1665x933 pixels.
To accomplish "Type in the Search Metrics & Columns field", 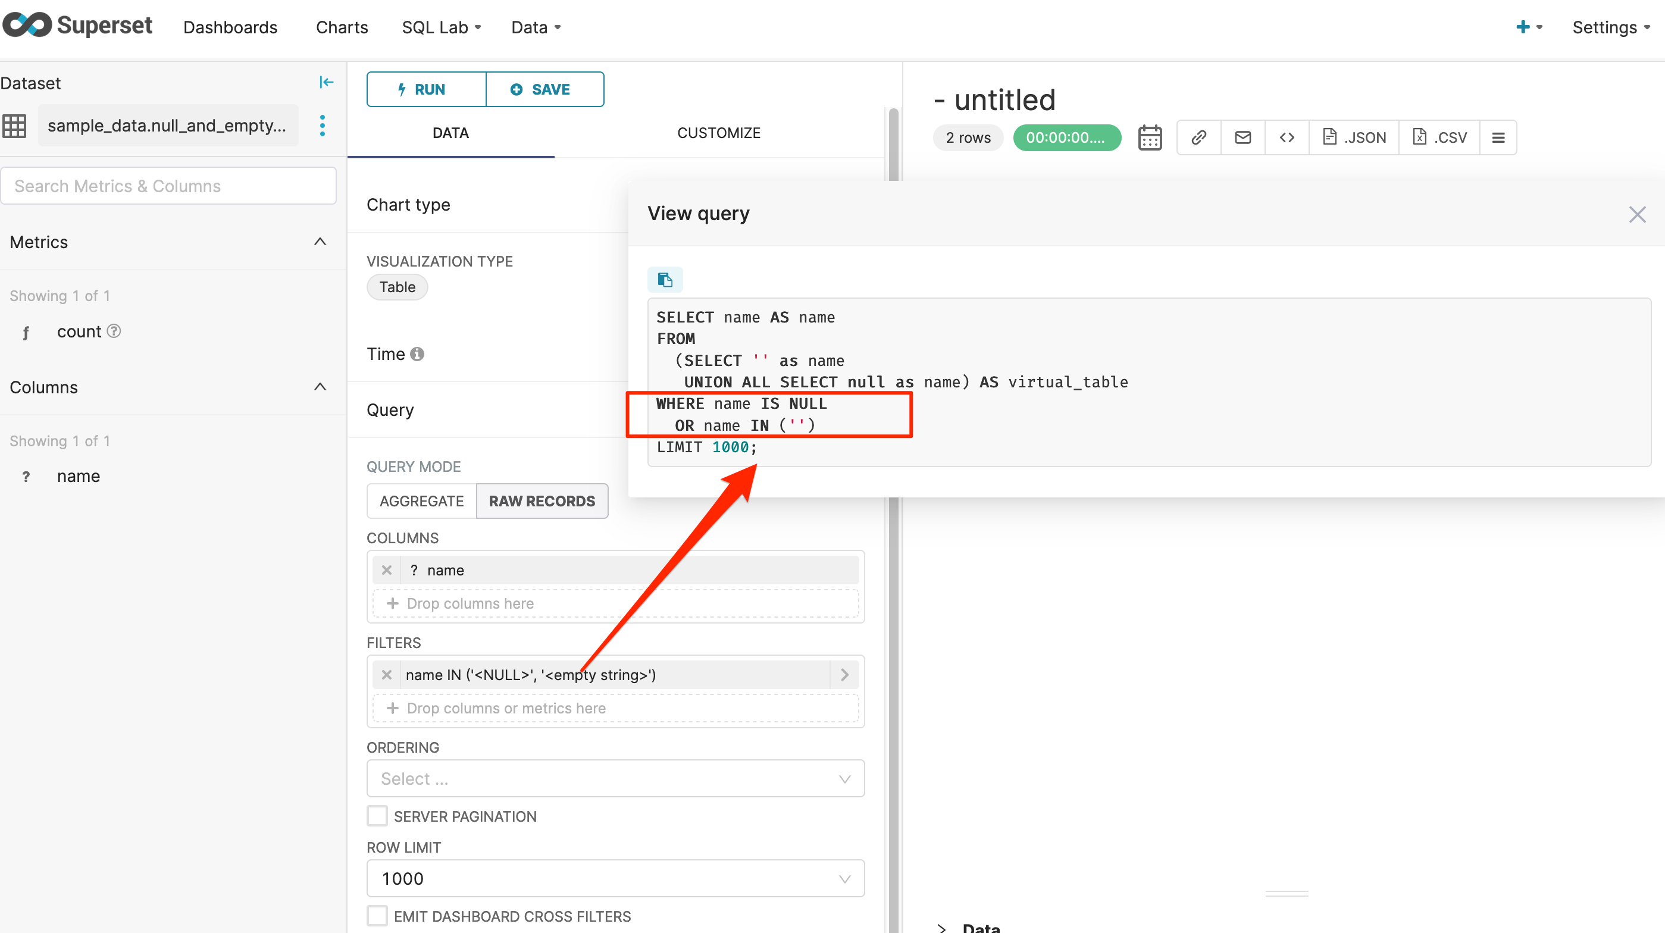I will pyautogui.click(x=168, y=186).
